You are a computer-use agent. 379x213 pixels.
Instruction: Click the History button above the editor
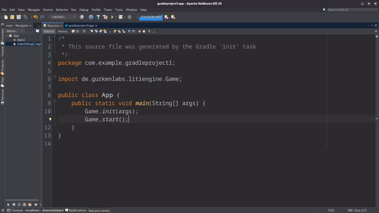pyautogui.click(x=63, y=31)
